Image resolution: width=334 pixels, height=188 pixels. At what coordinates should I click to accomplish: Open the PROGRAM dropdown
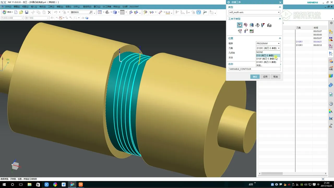click(268, 43)
